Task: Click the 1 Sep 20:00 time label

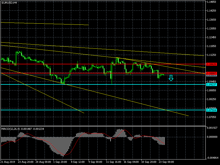Action: tap(60, 162)
